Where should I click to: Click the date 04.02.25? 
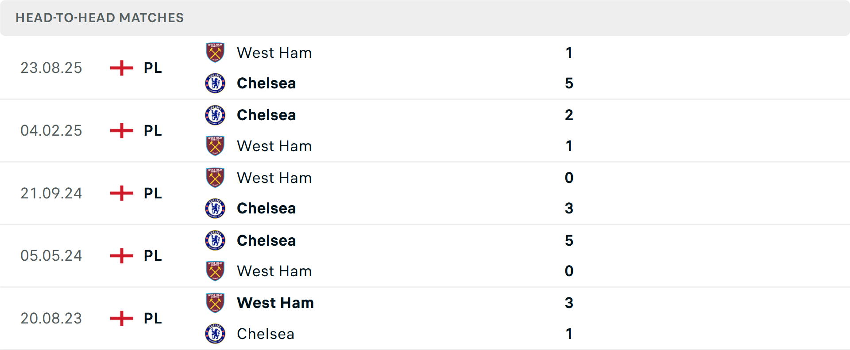[51, 130]
